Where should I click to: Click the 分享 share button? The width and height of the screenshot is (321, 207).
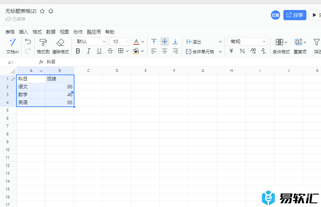pyautogui.click(x=295, y=15)
